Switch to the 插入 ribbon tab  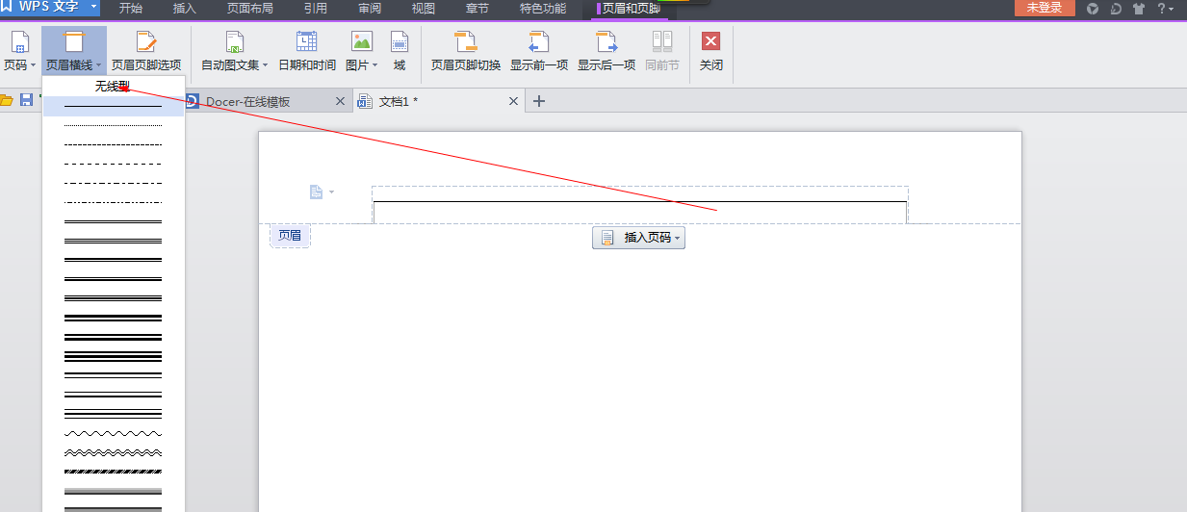(184, 9)
